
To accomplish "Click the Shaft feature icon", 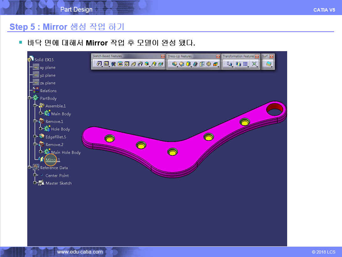I will click(113, 64).
